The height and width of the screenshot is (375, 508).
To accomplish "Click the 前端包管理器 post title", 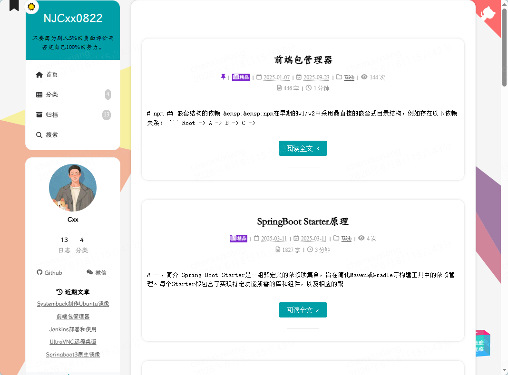I will pyautogui.click(x=303, y=60).
